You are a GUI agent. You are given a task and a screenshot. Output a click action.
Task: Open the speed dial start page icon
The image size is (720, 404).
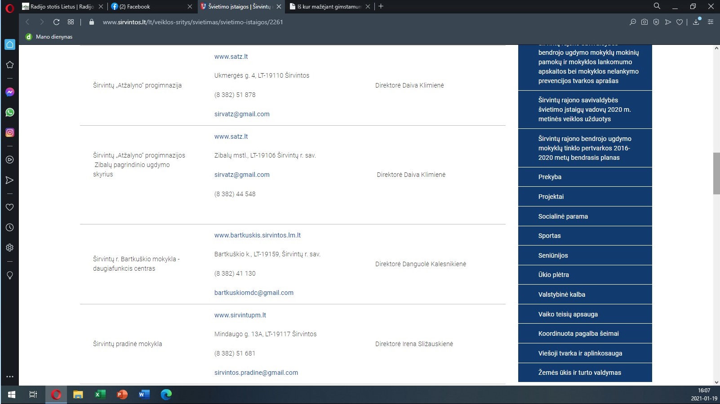point(71,22)
